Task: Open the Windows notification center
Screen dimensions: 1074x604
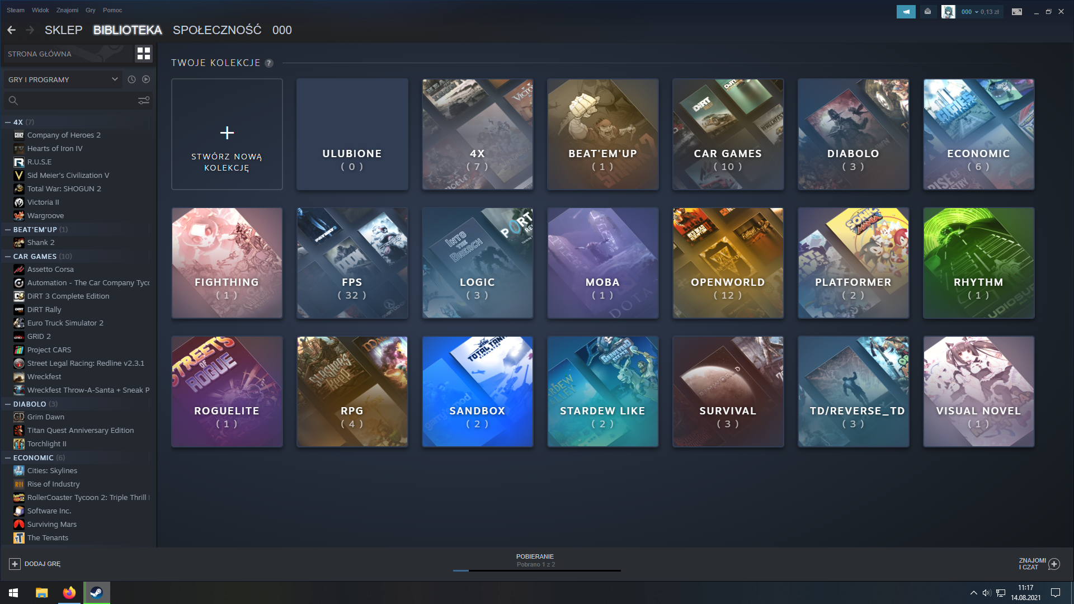Action: click(x=1056, y=593)
